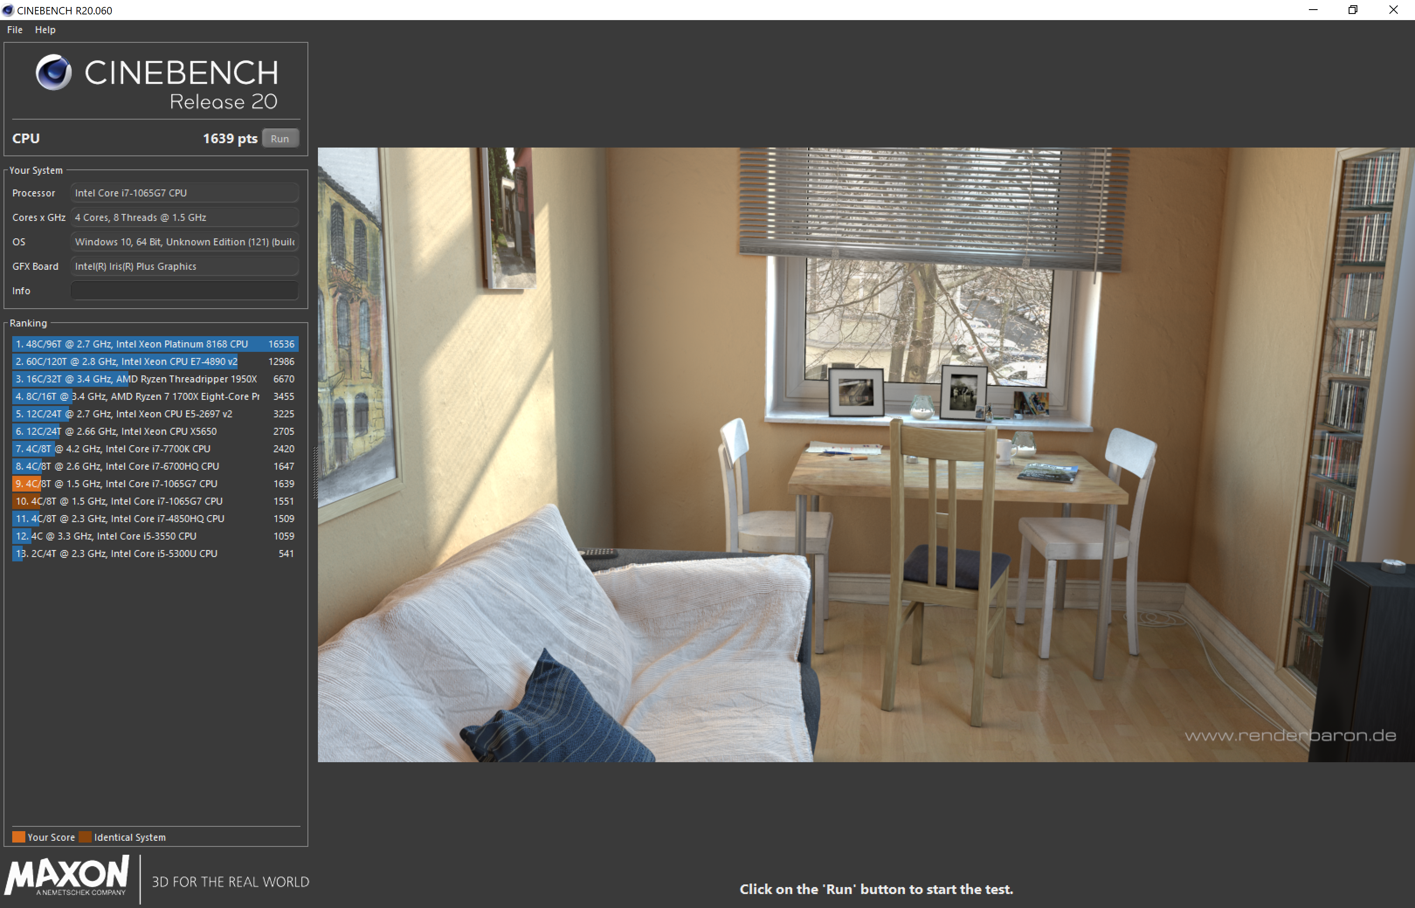Click the Cinebench sphere logo icon
1415x908 pixels.
coord(54,72)
